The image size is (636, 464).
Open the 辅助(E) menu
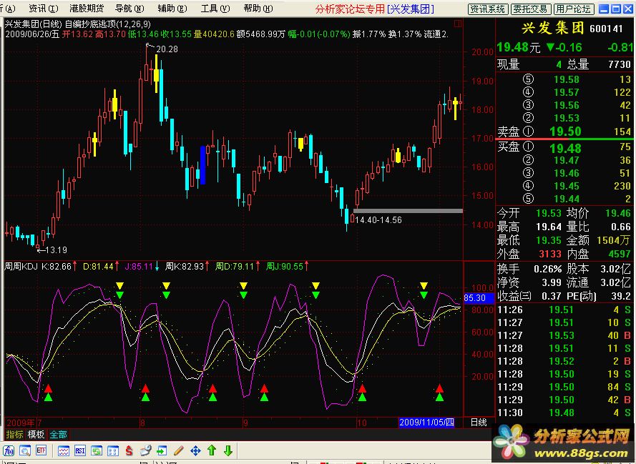pyautogui.click(x=172, y=9)
